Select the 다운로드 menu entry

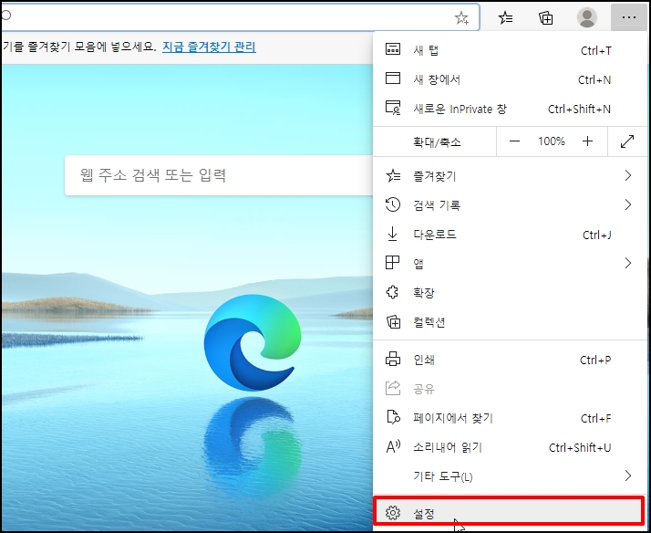(510, 235)
